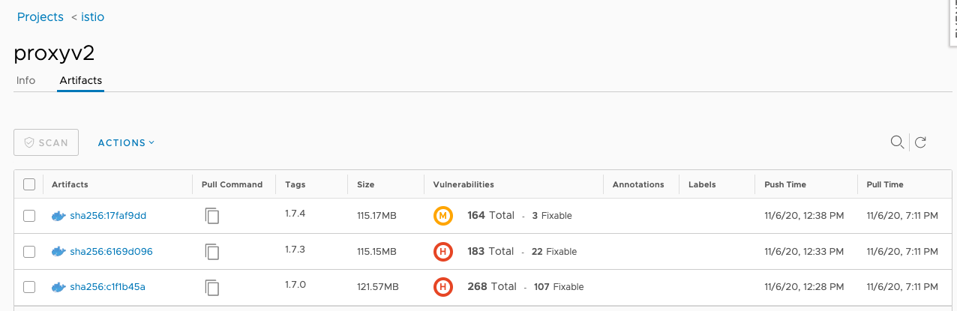Copy pull command for tag 1.7.0

point(212,287)
